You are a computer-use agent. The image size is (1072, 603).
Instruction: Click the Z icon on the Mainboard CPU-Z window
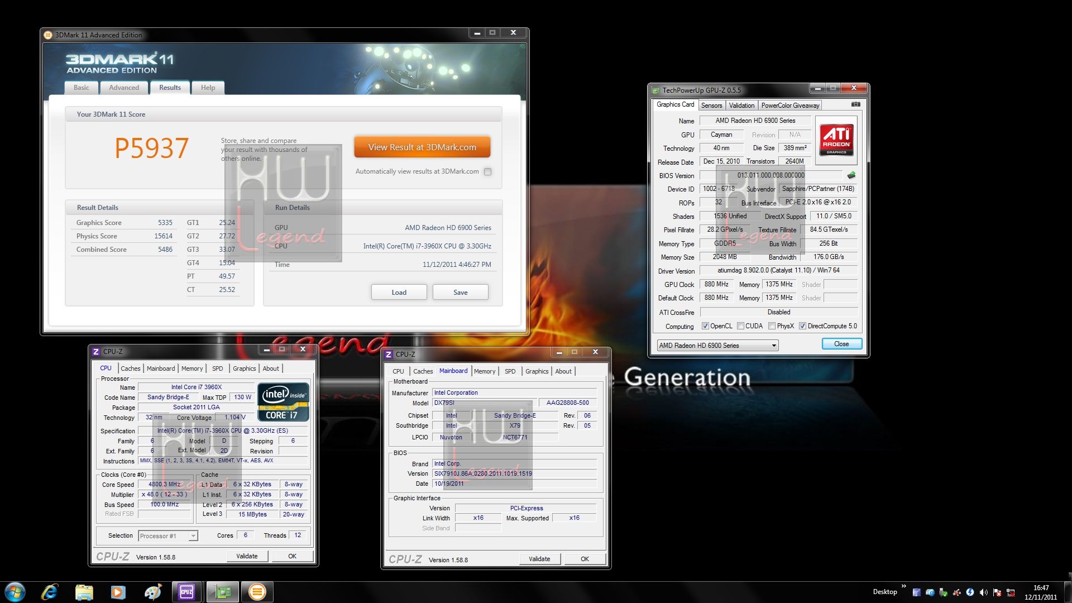(x=389, y=354)
